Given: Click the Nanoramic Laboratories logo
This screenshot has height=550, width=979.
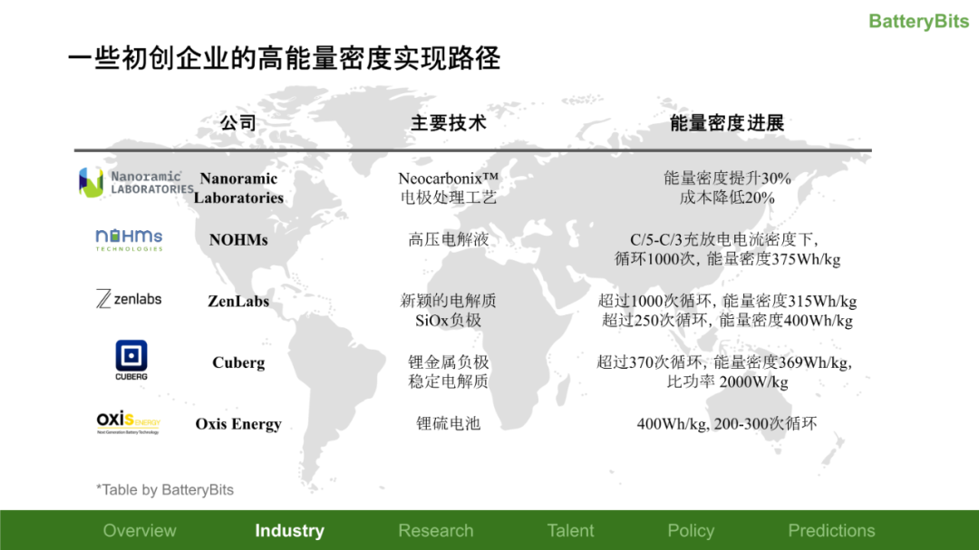Looking at the screenshot, I should 136,182.
